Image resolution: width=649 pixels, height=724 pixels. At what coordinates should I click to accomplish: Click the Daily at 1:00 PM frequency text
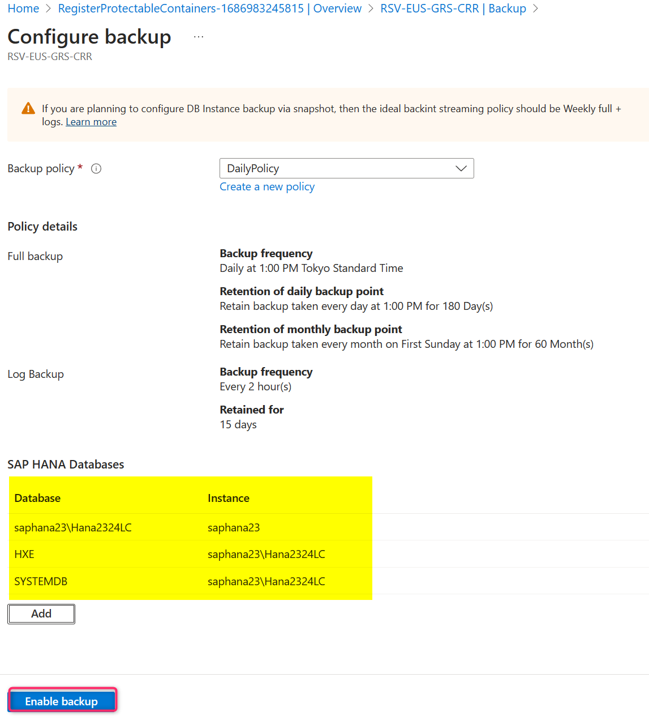[311, 269]
